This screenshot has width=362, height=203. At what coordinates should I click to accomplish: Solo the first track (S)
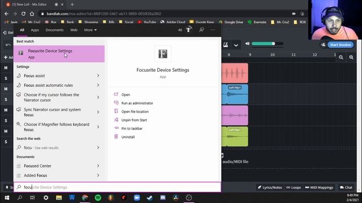6,78
